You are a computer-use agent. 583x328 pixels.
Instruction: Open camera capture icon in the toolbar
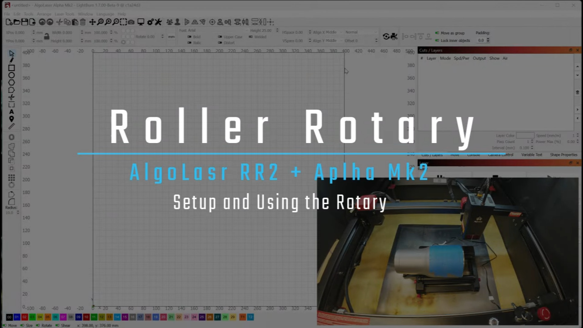pyautogui.click(x=131, y=22)
